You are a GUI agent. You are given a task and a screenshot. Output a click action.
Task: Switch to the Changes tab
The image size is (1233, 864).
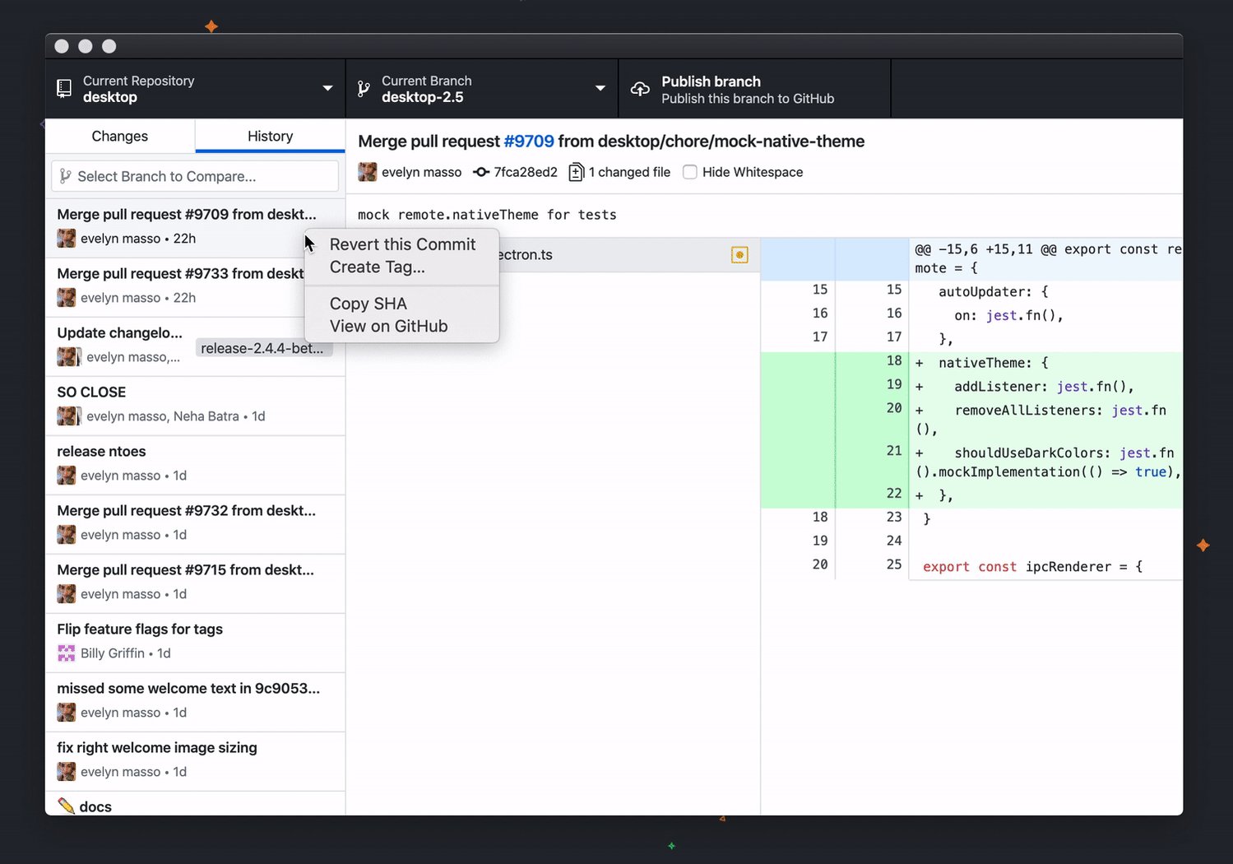[x=119, y=136]
